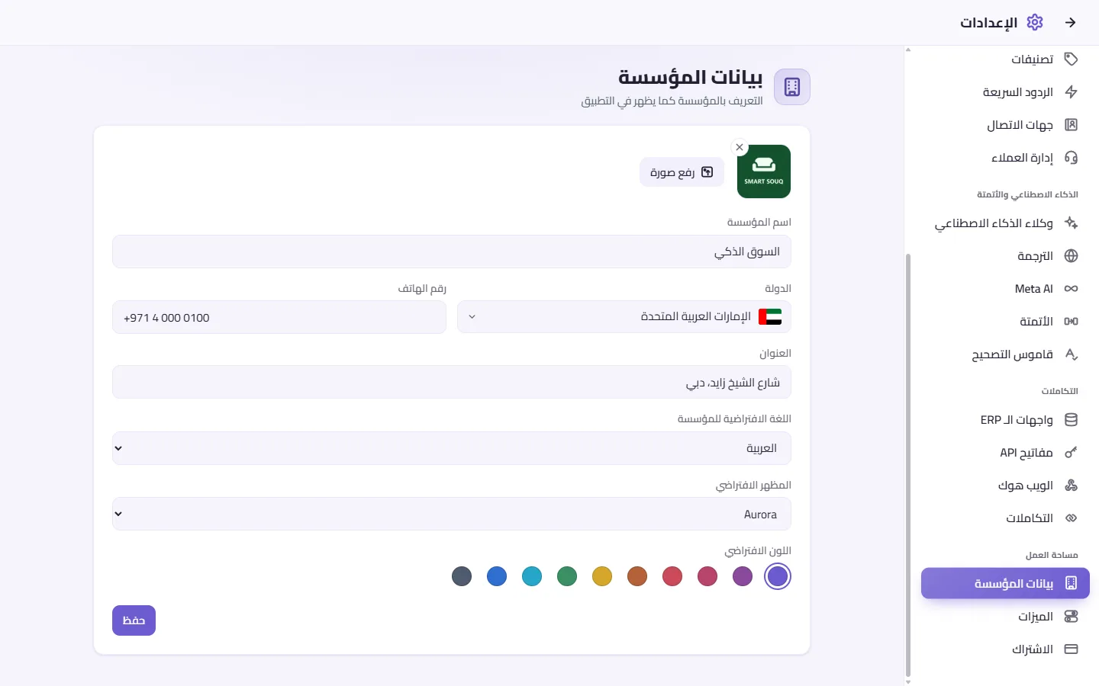Screen dimensions: 1099x686
Task: Open the الاشتراك subscription section
Action: click(1005, 649)
